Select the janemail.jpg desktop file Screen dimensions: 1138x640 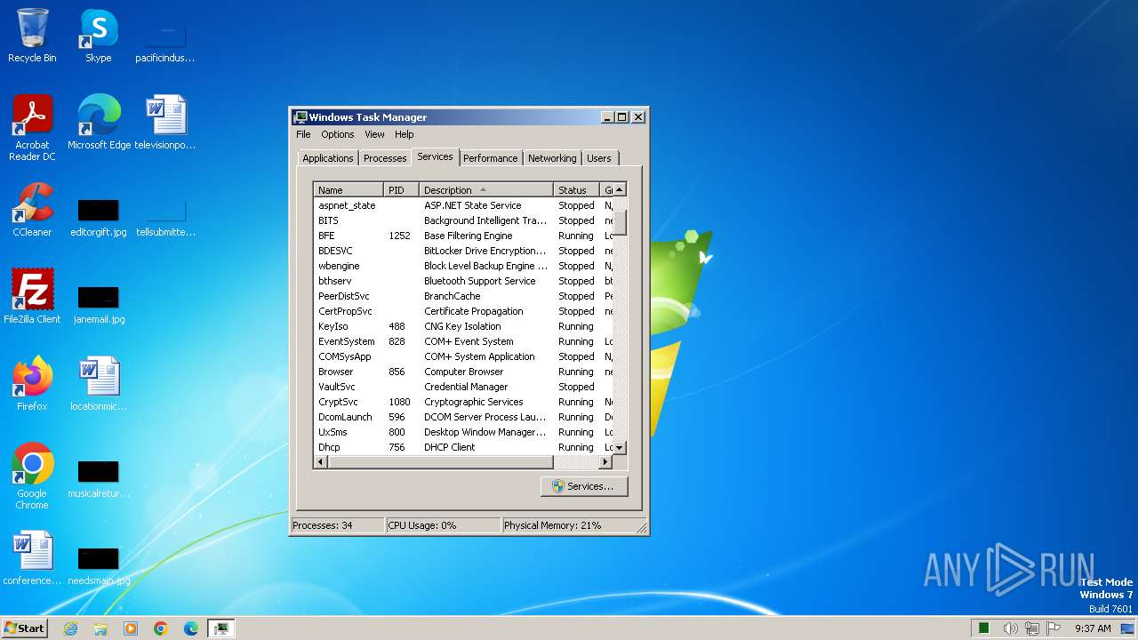pos(99,306)
